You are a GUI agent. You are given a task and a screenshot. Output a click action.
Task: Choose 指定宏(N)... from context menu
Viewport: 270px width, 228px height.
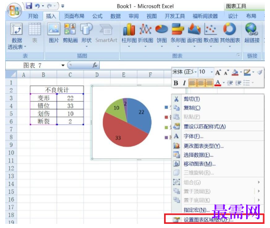(218, 210)
